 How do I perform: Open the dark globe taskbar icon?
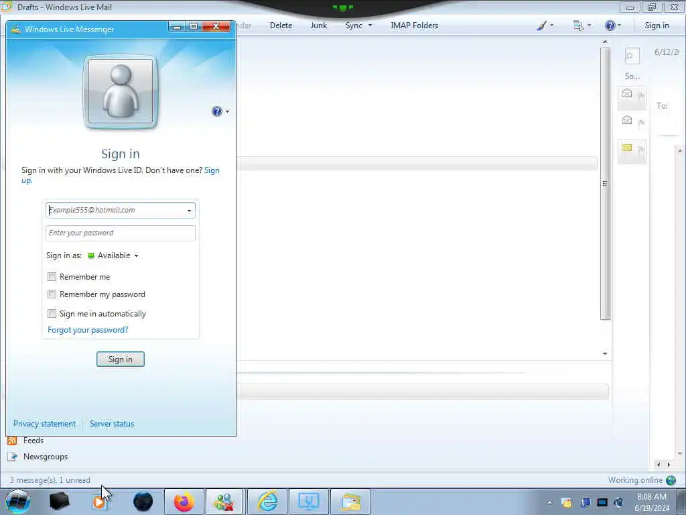coord(143,502)
